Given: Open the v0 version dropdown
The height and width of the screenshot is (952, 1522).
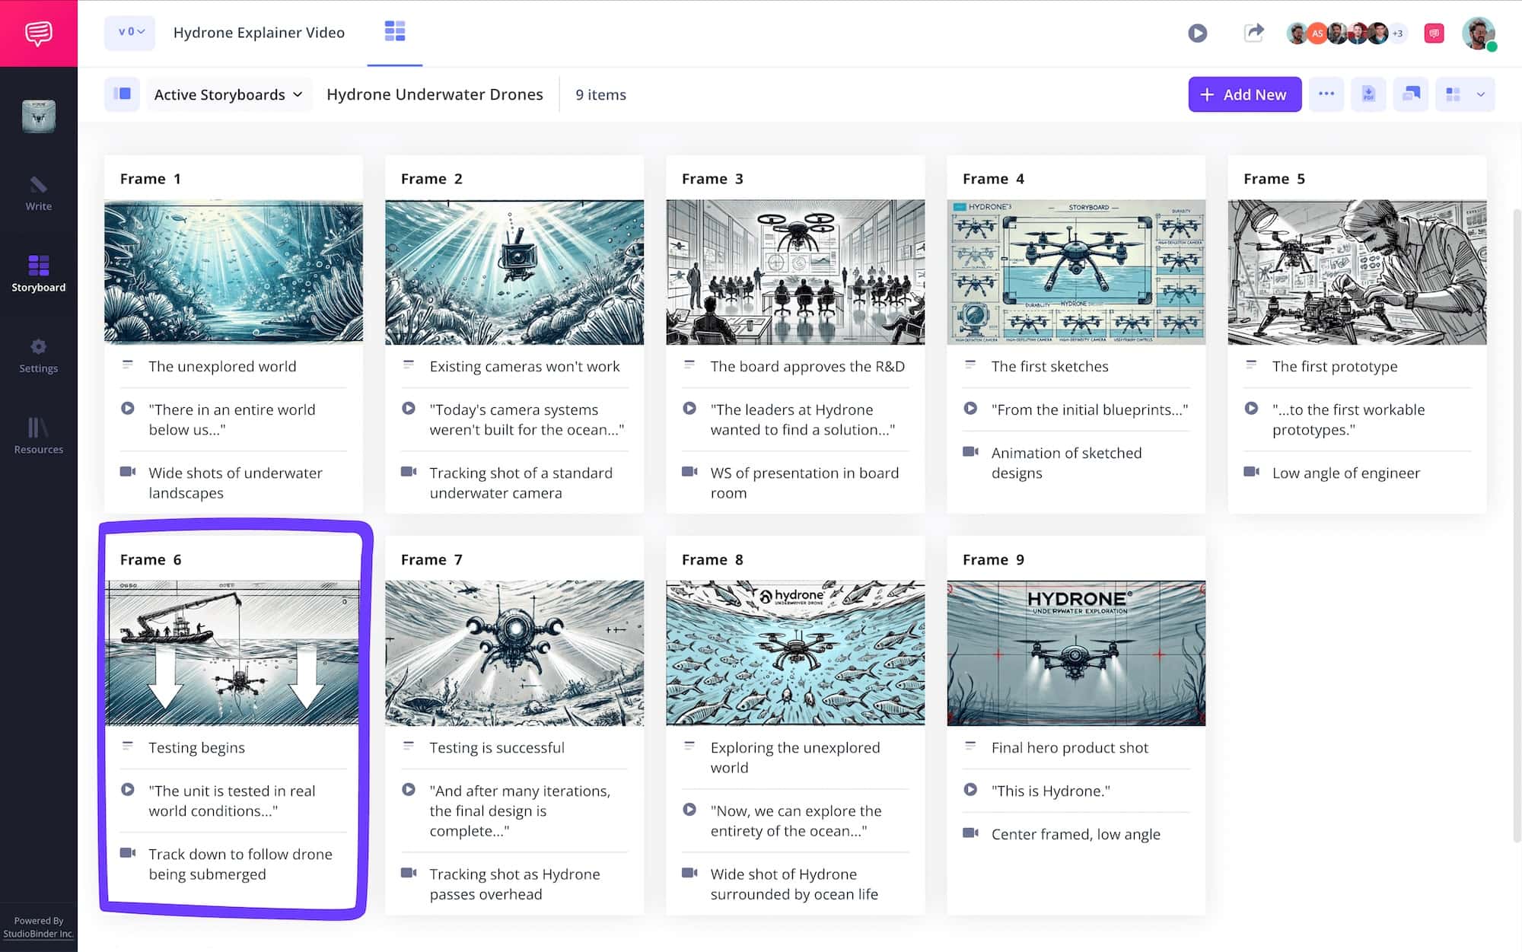Looking at the screenshot, I should (129, 32).
